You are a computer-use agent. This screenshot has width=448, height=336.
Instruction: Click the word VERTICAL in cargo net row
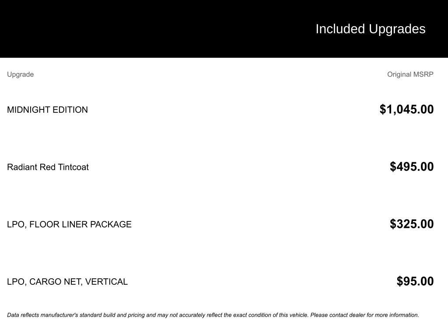point(106,282)
